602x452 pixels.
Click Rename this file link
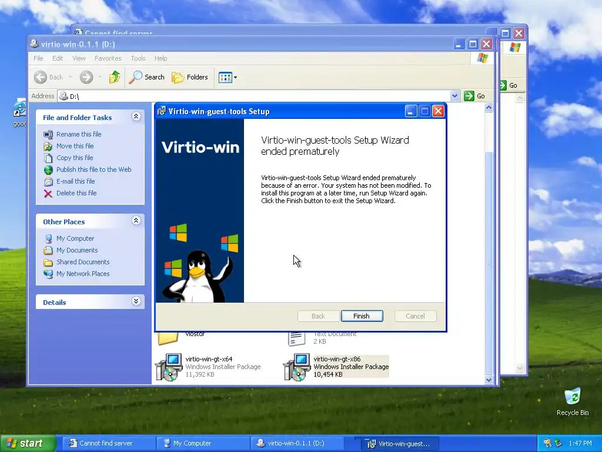coord(79,134)
